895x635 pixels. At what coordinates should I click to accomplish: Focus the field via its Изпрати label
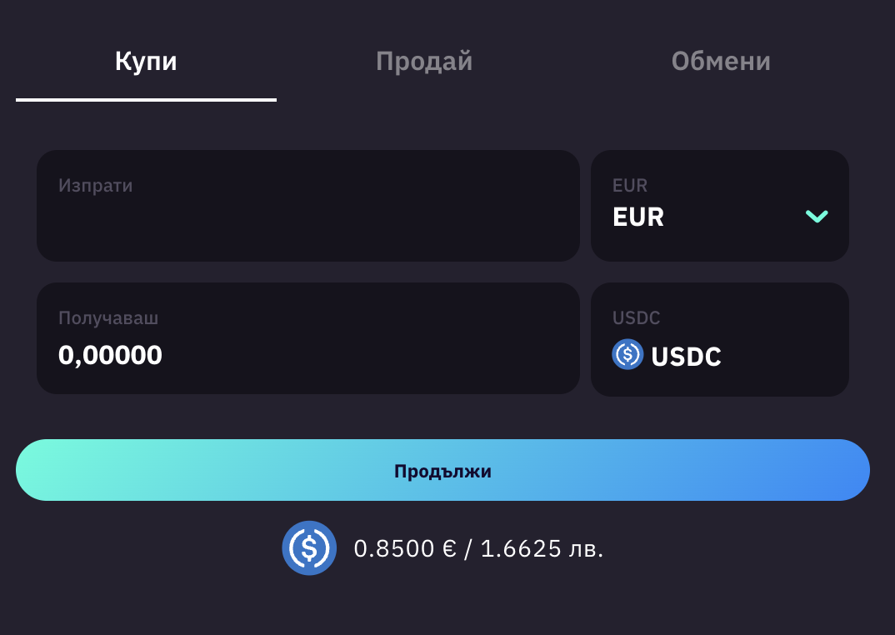(x=95, y=185)
